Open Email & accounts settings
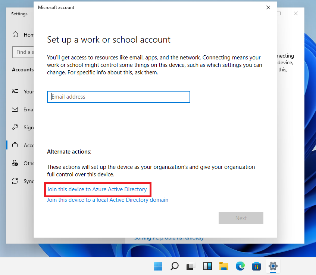The height and width of the screenshot is (275, 316). click(x=24, y=109)
